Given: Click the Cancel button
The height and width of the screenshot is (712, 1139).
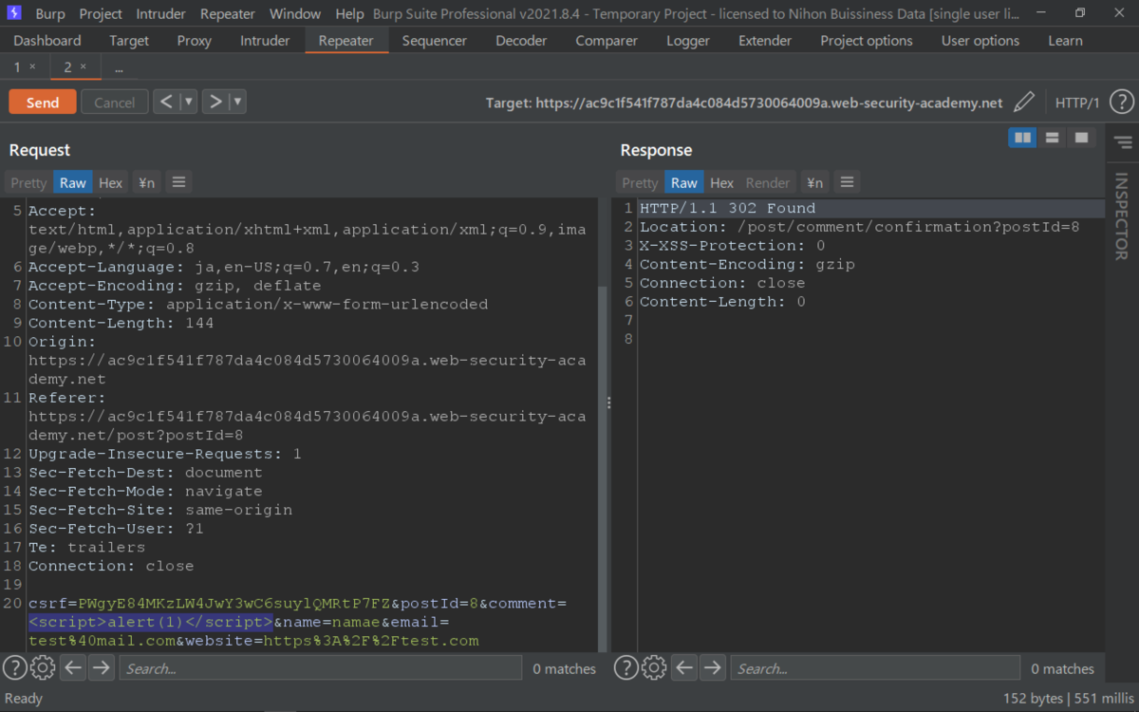Looking at the screenshot, I should (114, 103).
